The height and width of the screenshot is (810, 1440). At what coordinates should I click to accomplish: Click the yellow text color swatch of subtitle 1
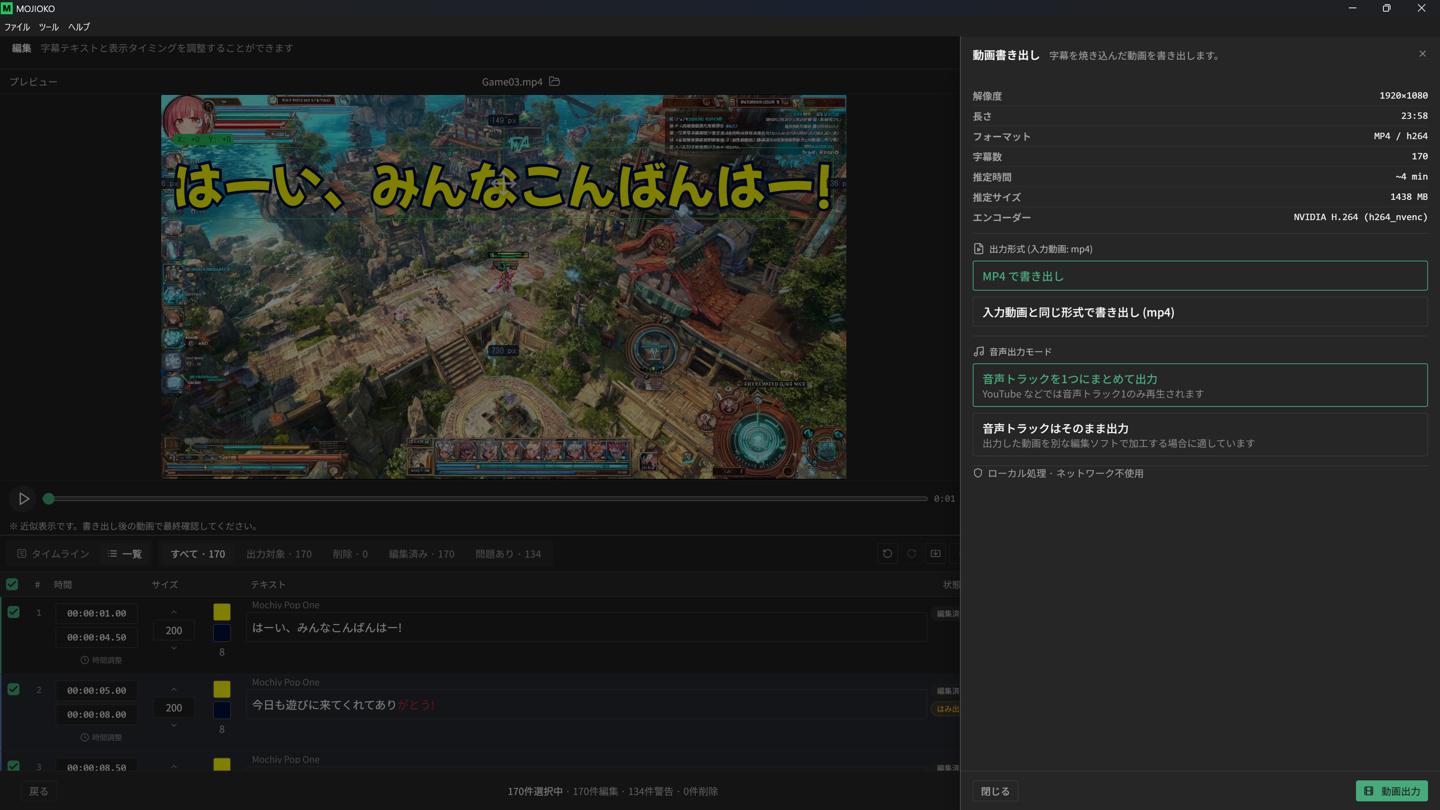[x=222, y=612]
